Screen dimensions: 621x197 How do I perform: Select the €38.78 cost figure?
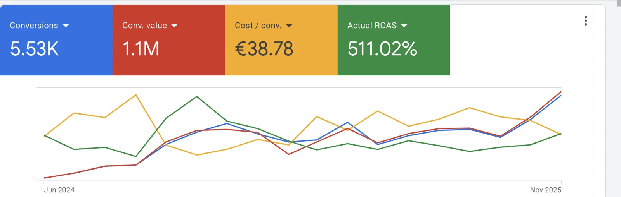click(x=264, y=49)
